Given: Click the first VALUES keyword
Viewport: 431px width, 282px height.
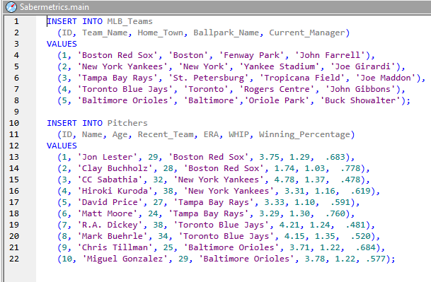Looking at the screenshot, I should [x=62, y=44].
